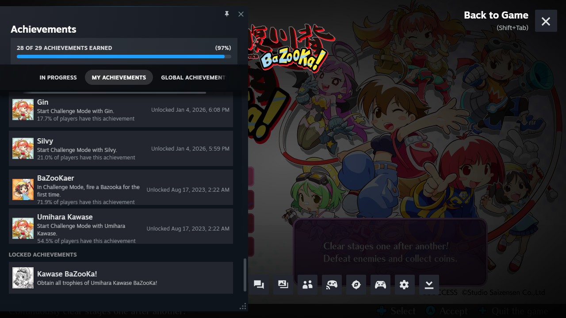Viewport: 566px width, 318px height.
Task: Click the unlock date in the BaZooKaer row
Action: (x=188, y=189)
